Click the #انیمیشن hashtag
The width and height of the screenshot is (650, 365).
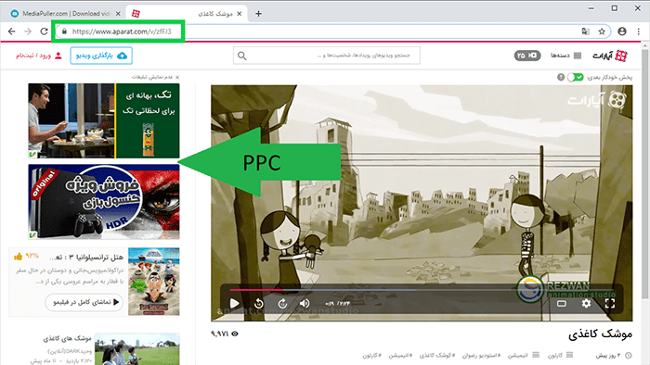tap(400, 356)
